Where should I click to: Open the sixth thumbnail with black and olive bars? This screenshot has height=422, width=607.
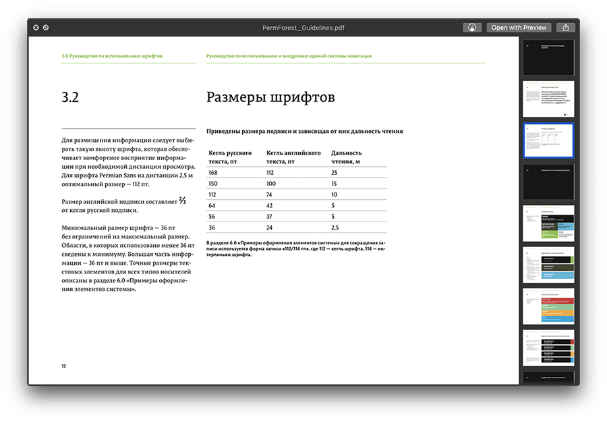(x=548, y=265)
